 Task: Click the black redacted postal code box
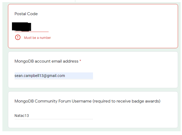click(22, 27)
